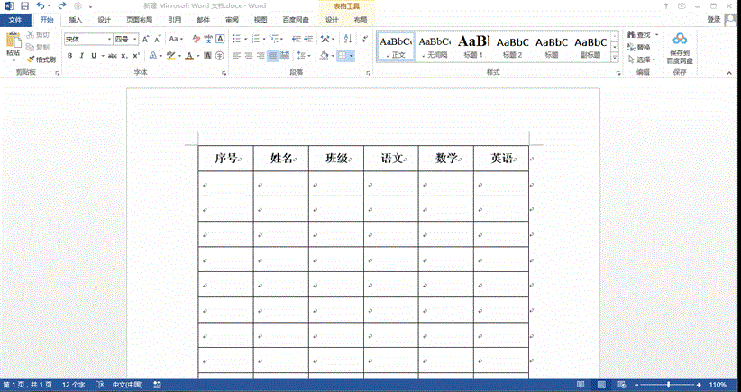Switch to the 插入 (Insert) ribbon tab
741x392 pixels.
(x=76, y=19)
